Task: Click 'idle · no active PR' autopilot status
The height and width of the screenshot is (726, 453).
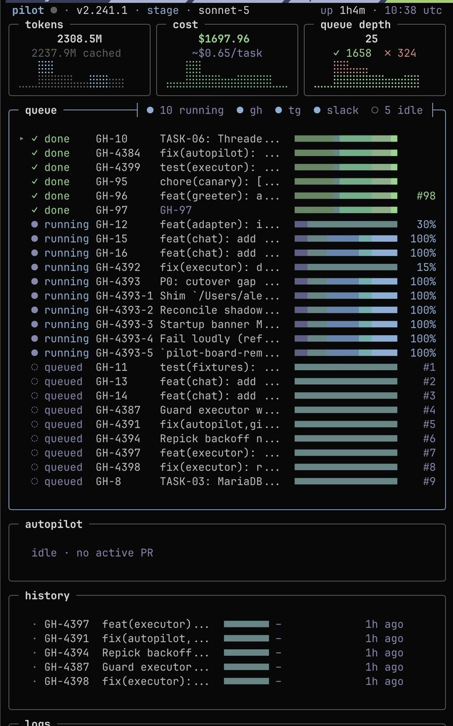Action: (x=93, y=553)
